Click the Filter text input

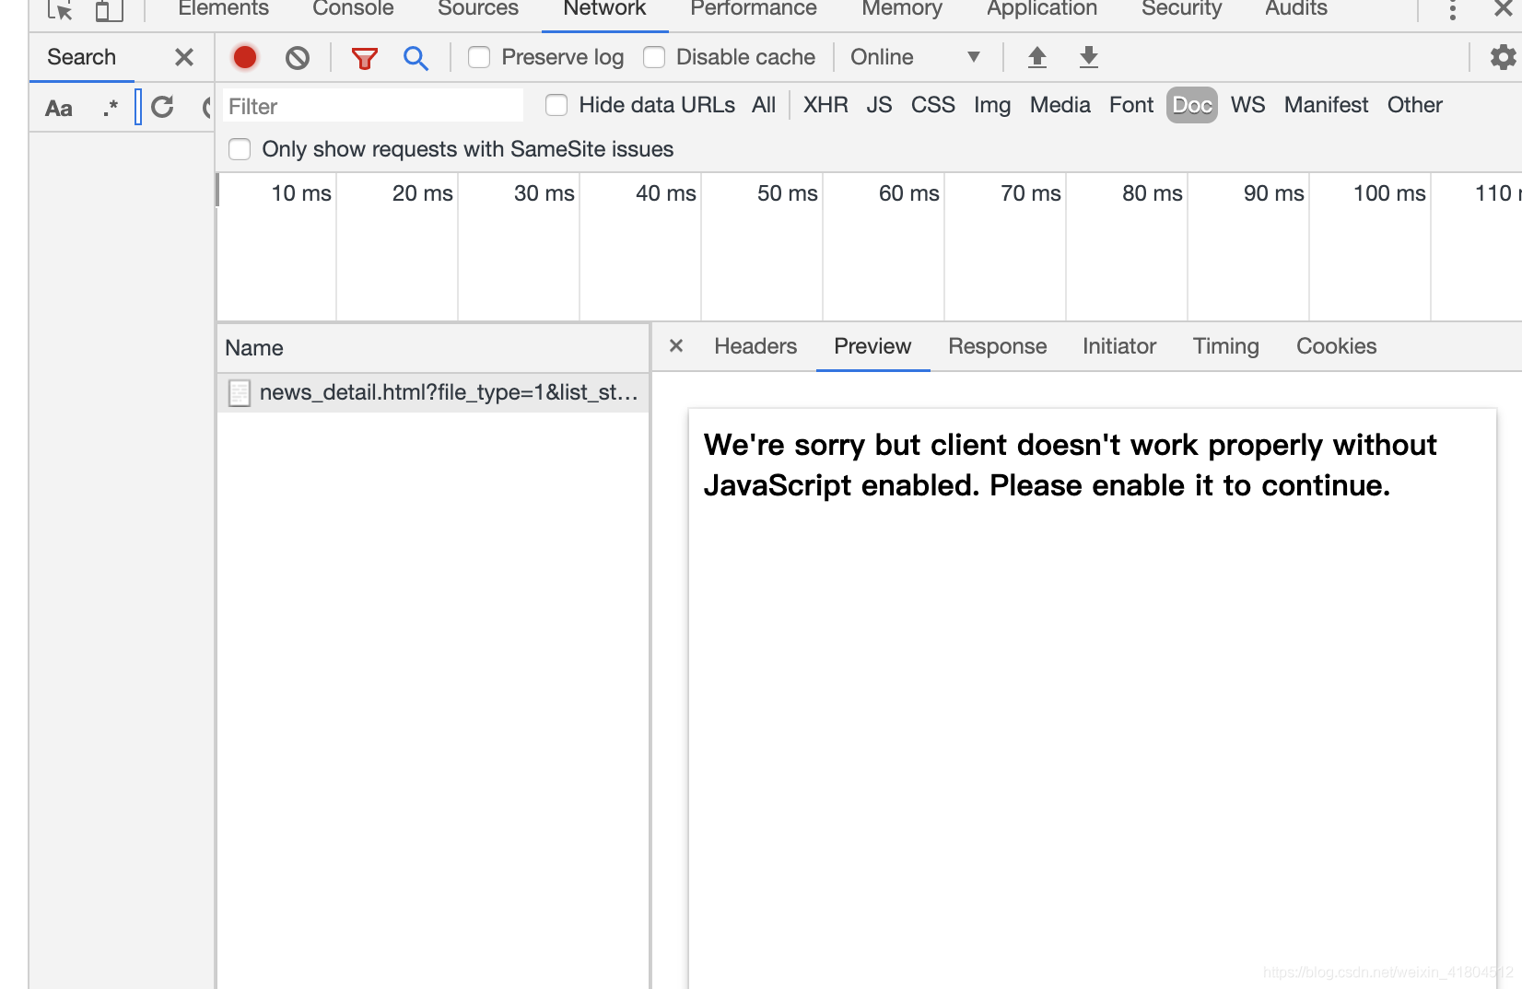pyautogui.click(x=373, y=106)
